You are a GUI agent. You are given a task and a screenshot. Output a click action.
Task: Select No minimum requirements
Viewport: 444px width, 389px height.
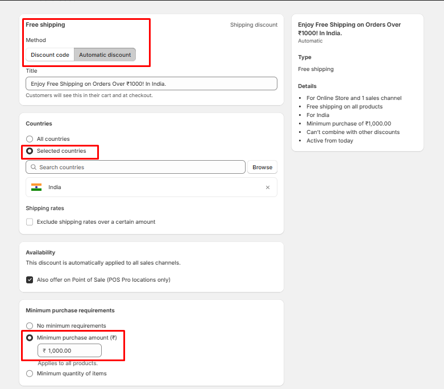coord(30,325)
